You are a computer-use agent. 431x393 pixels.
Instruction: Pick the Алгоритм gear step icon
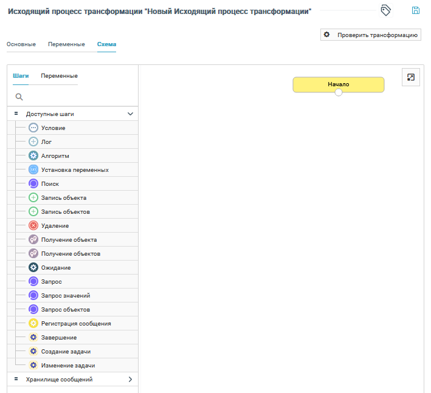33,156
